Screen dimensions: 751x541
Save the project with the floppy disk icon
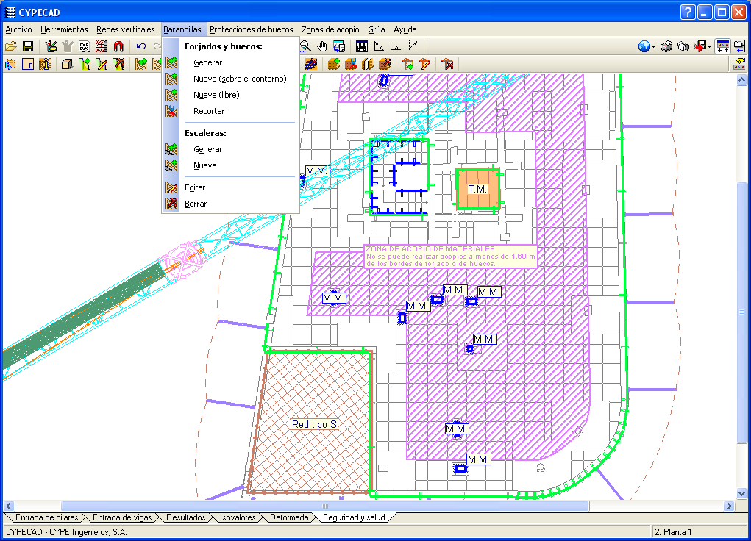(x=28, y=46)
